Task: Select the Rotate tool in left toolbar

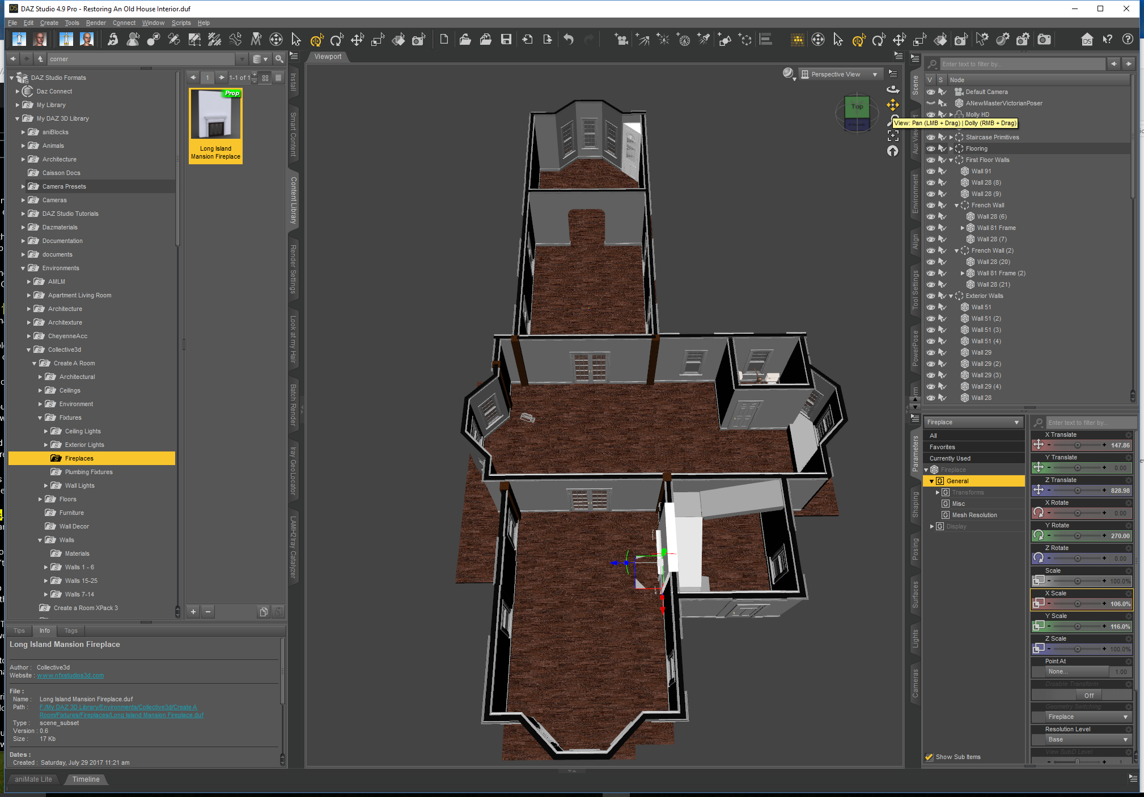Action: pos(337,40)
